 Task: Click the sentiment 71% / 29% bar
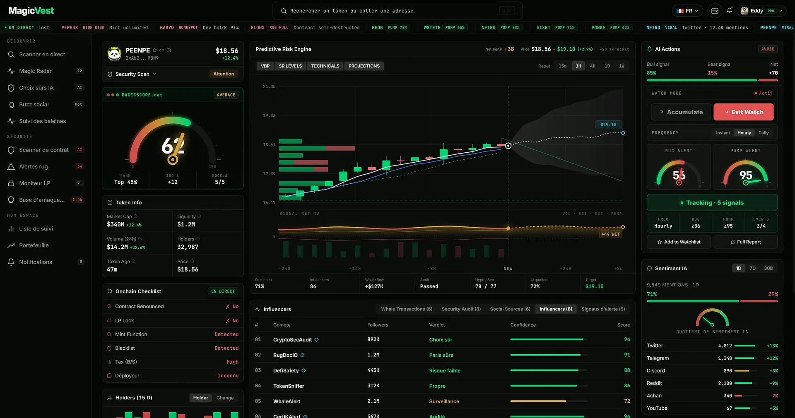pyautogui.click(x=712, y=301)
